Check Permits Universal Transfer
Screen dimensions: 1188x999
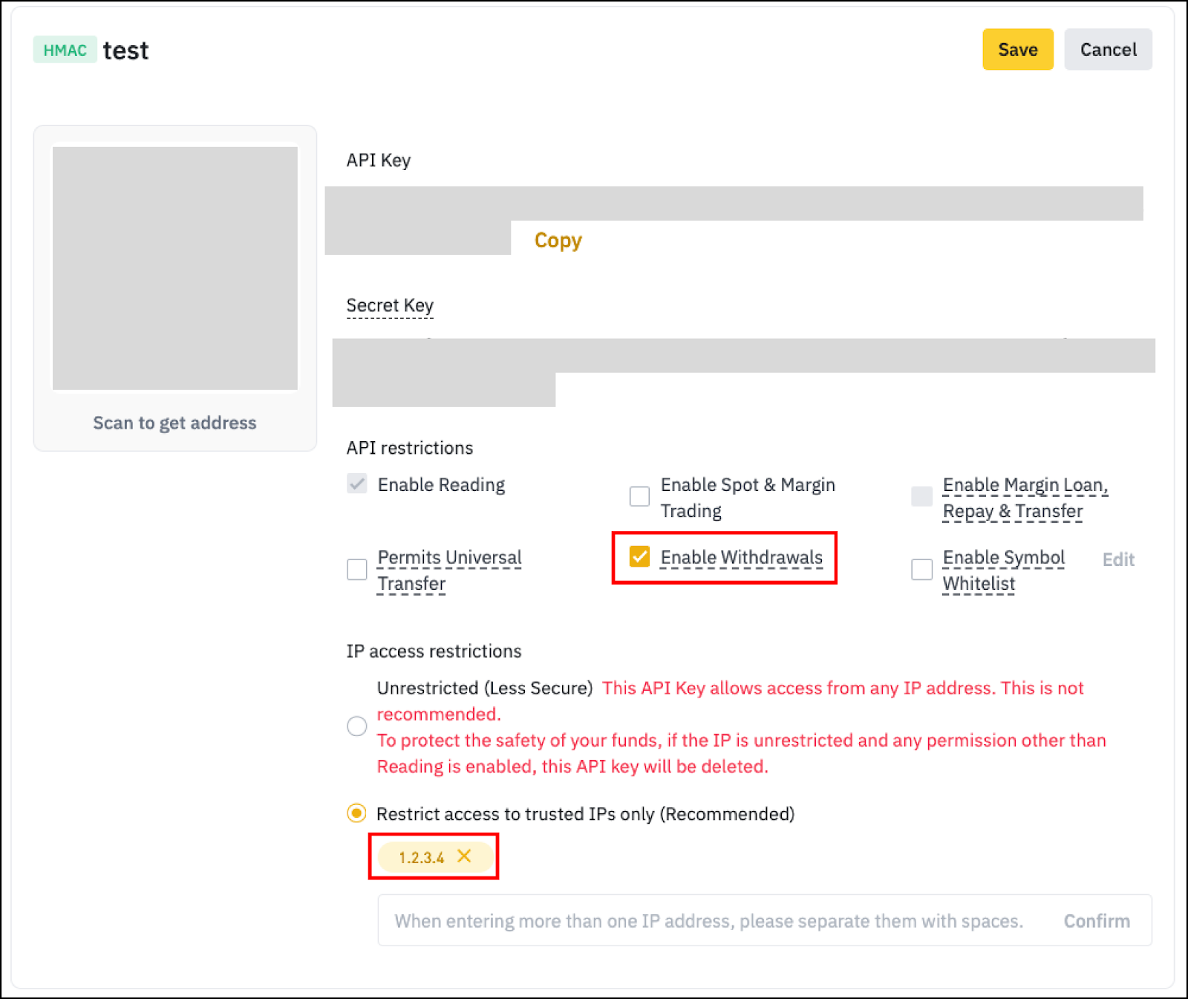(x=357, y=570)
